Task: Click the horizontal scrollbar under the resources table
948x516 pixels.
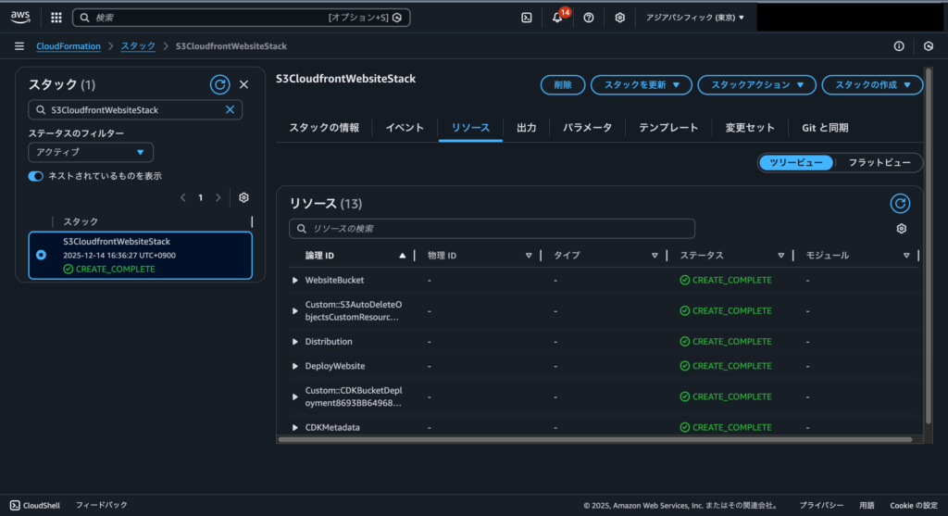Action: [592, 439]
